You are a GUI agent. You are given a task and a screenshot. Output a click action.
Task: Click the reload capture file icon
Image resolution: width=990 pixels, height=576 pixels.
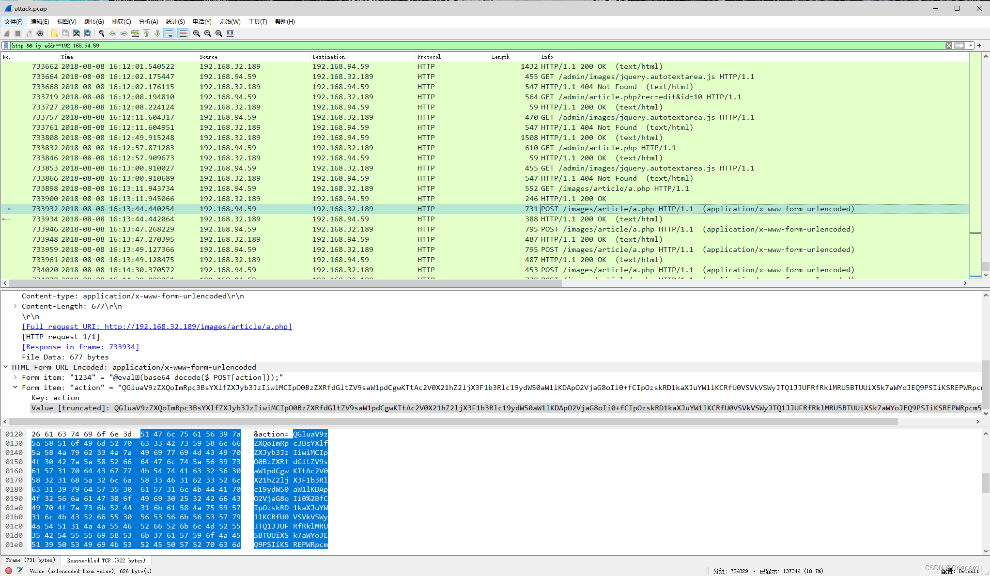coord(88,33)
